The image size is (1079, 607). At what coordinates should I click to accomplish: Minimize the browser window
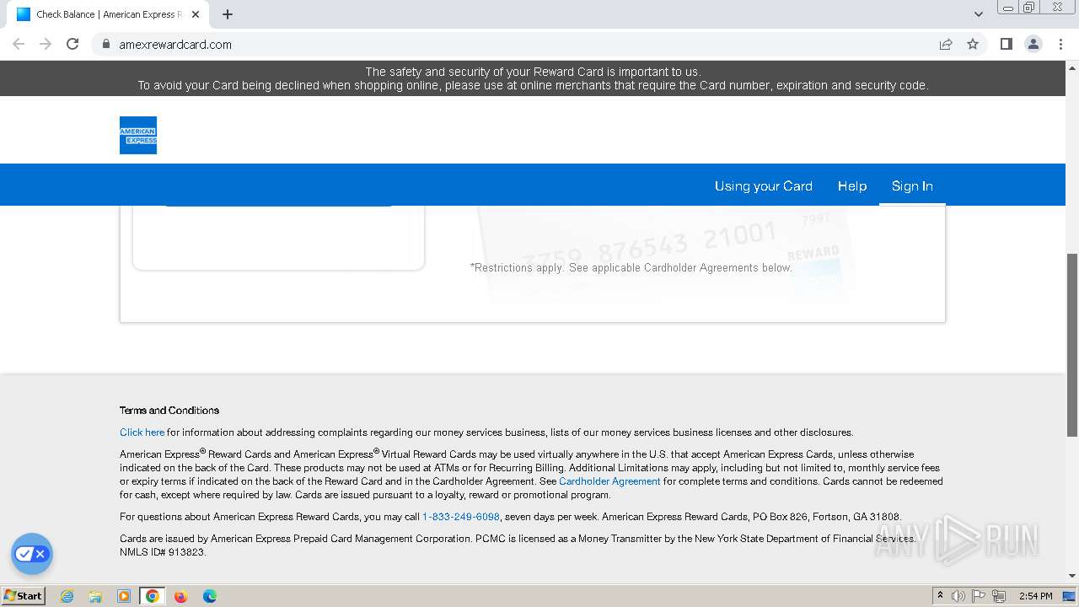(x=1007, y=8)
